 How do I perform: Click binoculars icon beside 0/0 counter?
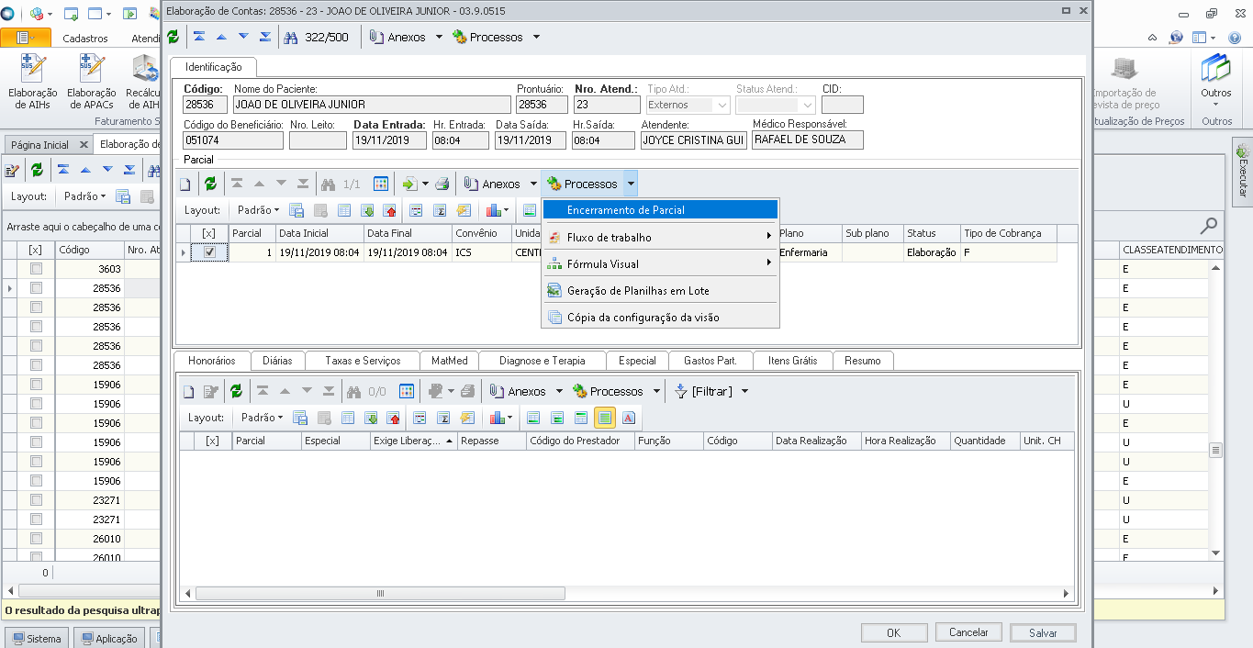353,391
